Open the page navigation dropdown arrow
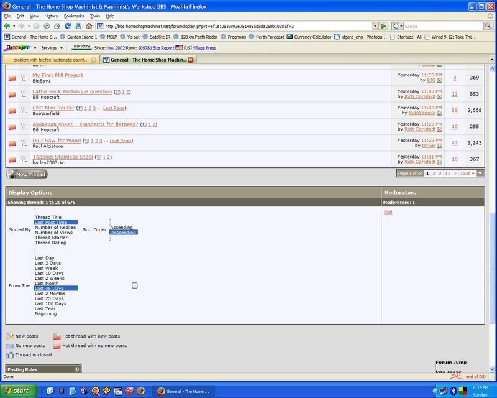The image size is (497, 398). [480, 174]
